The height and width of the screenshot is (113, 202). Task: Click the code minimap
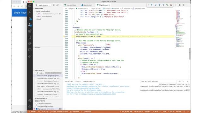point(182,30)
